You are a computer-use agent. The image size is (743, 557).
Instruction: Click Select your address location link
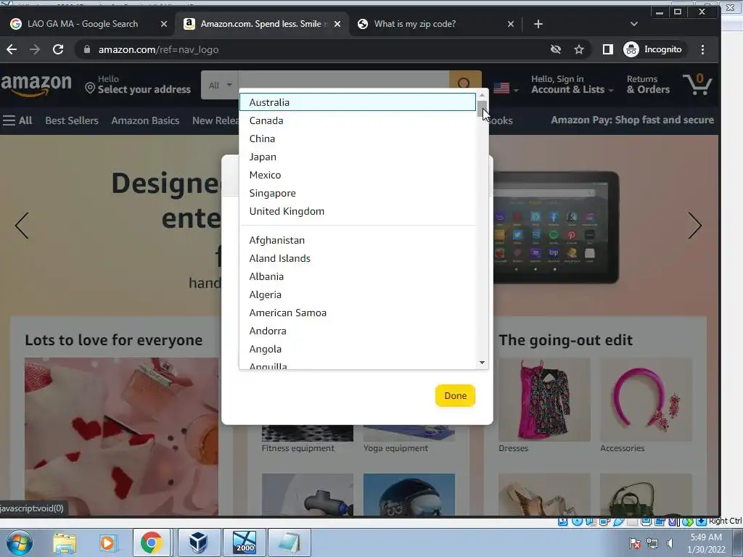tap(138, 85)
